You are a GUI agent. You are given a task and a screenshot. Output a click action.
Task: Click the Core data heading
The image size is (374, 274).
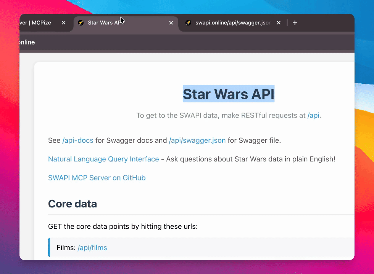coord(73,204)
